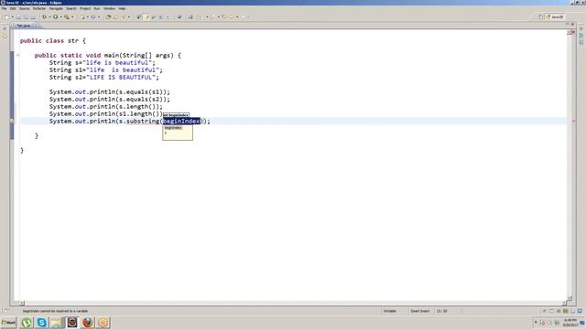The width and height of the screenshot is (586, 329).
Task: Click the system tray clock
Action: click(570, 323)
